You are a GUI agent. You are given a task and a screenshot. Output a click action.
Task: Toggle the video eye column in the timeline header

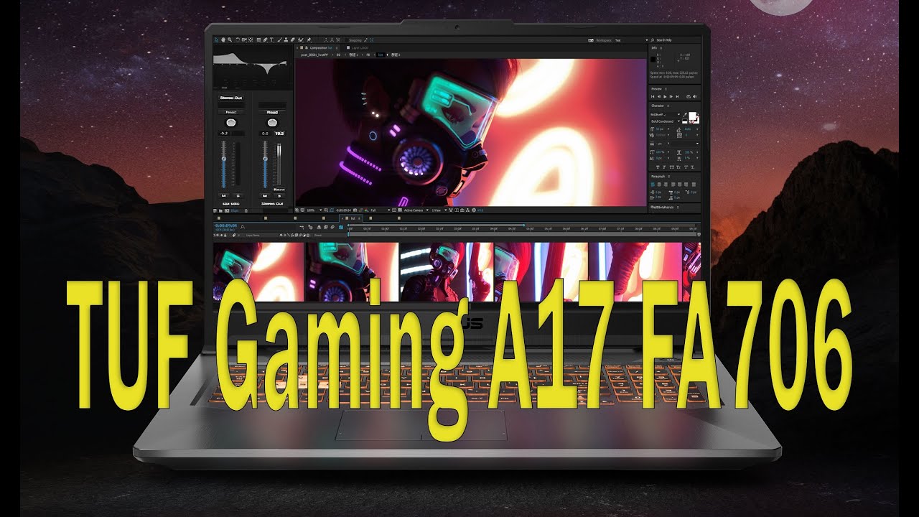(215, 235)
